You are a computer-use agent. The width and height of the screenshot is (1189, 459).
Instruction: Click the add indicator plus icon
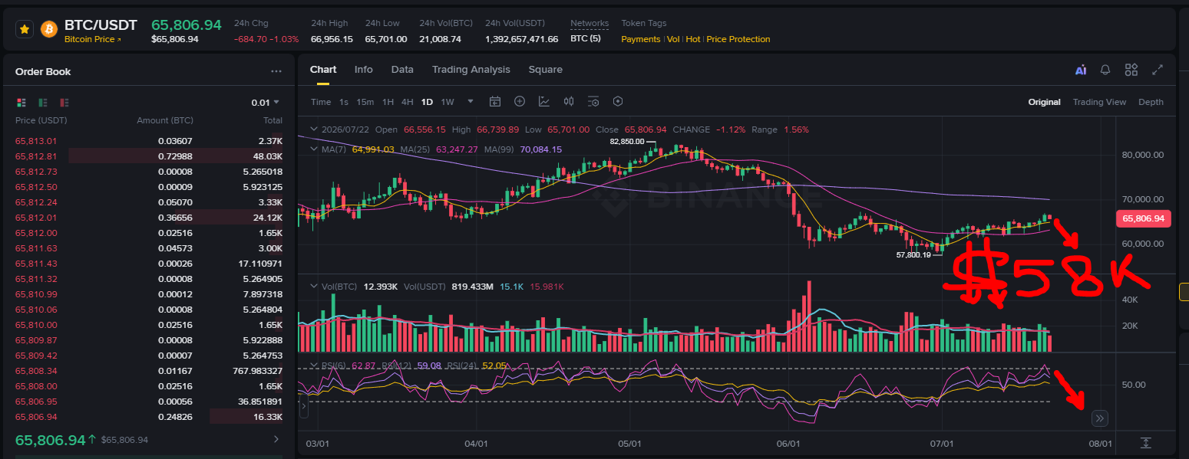[x=520, y=102]
